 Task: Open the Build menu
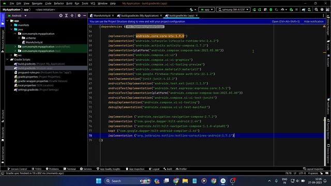pyautogui.click(x=69, y=4)
